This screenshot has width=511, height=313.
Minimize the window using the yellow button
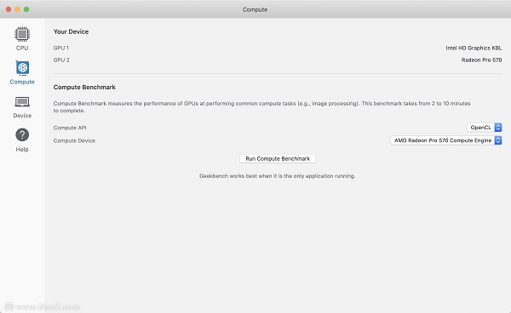coord(17,9)
